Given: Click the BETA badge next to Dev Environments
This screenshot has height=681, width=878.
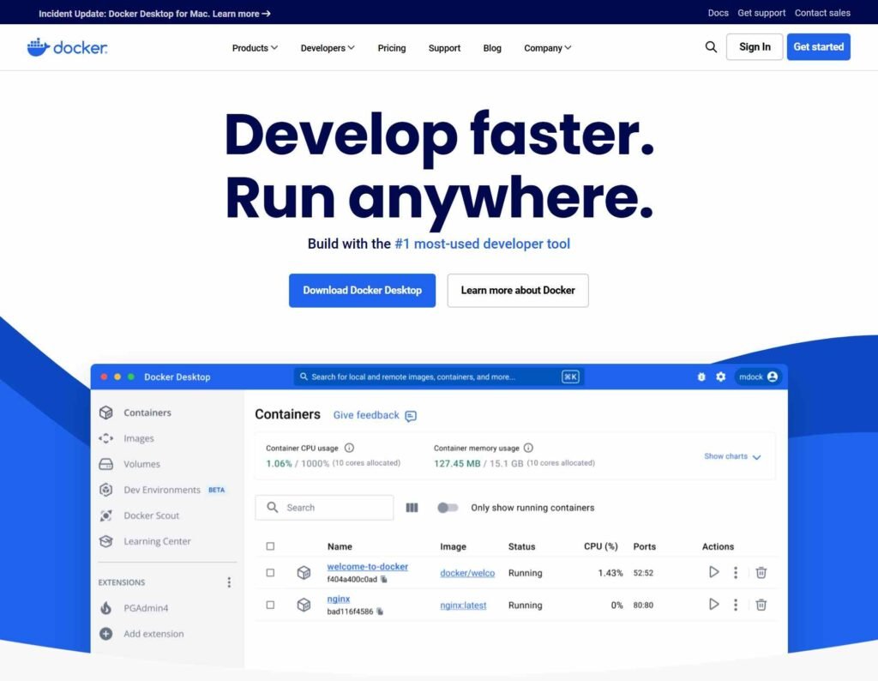Looking at the screenshot, I should click(217, 490).
